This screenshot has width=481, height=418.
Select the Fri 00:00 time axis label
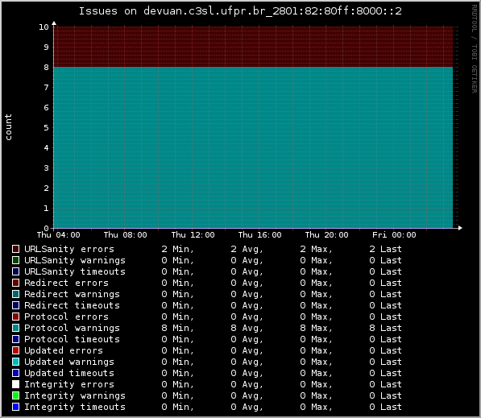click(394, 235)
